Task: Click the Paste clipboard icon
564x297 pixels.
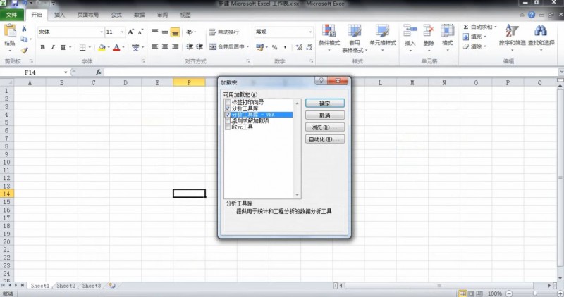Action: coord(10,31)
